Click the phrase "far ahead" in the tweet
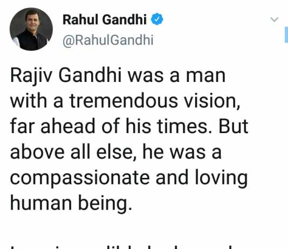 click(52, 126)
